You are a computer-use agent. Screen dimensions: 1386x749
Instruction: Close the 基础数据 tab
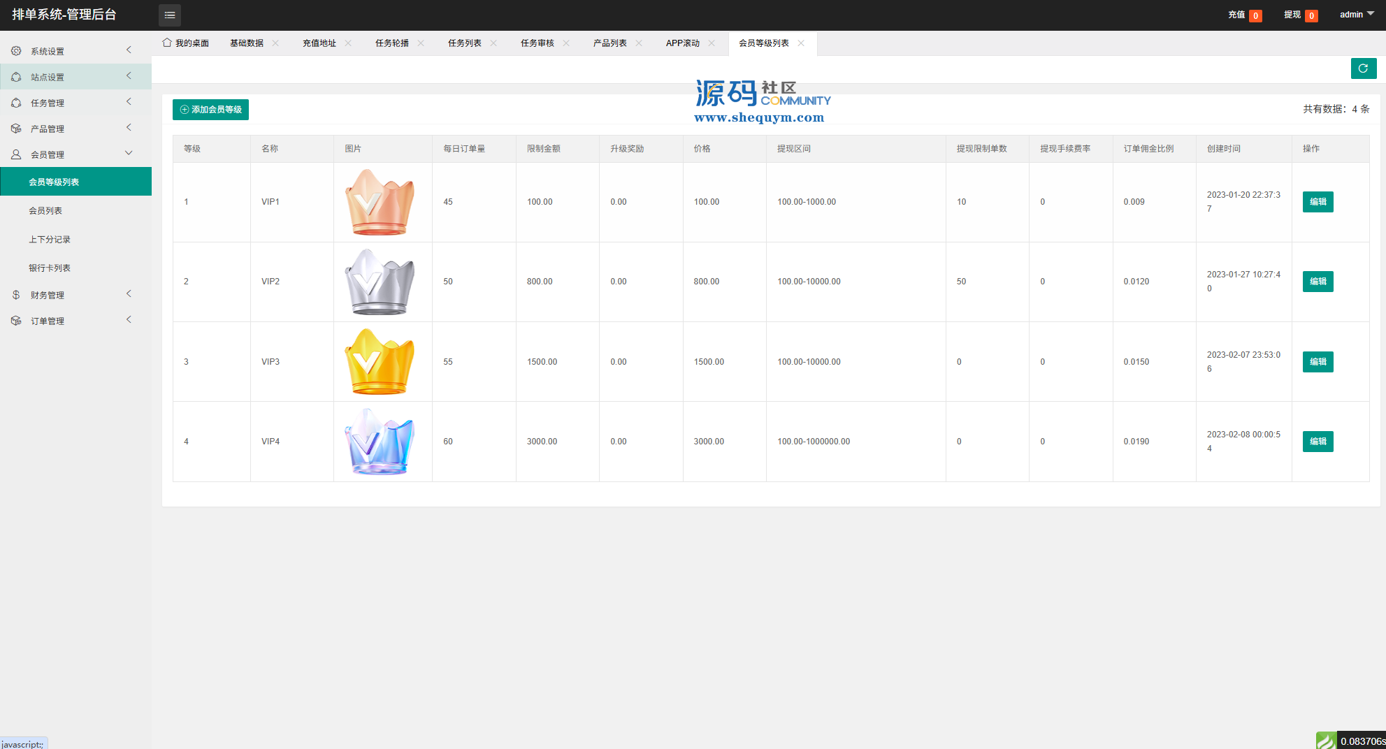[275, 43]
